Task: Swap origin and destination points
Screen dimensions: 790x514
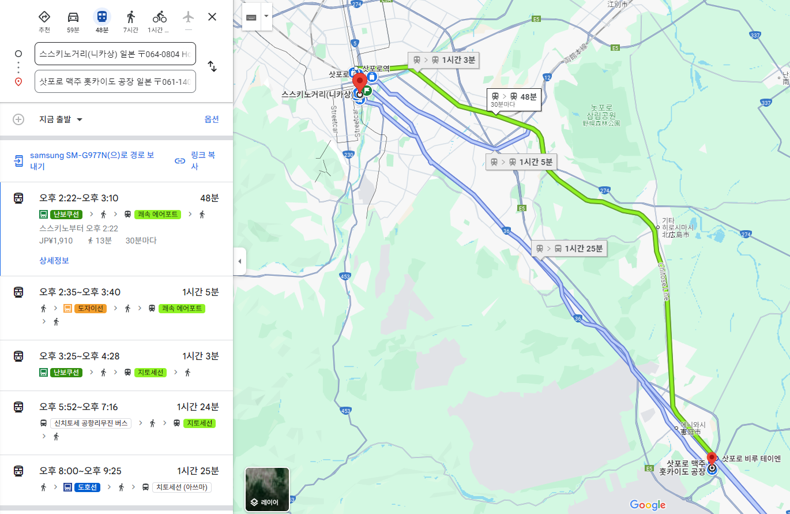Action: coord(212,66)
